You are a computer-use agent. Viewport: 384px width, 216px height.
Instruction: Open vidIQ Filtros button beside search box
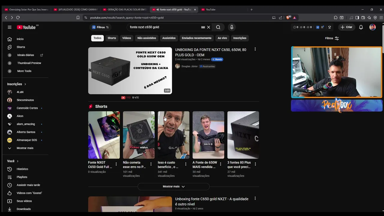(x=100, y=27)
